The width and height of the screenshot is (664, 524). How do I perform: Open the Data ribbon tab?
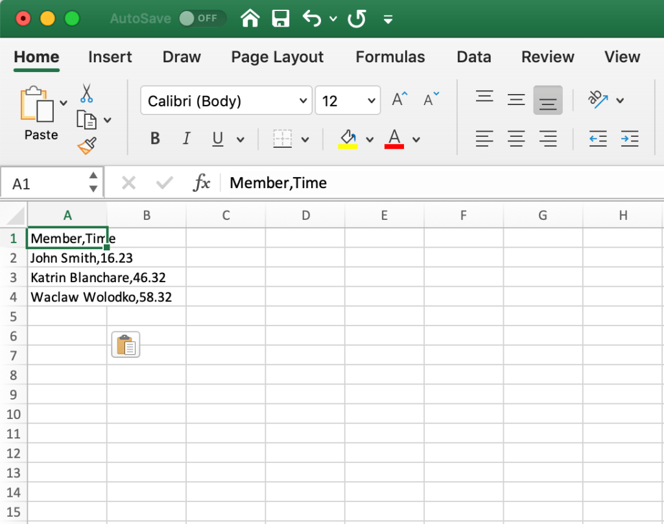click(473, 57)
